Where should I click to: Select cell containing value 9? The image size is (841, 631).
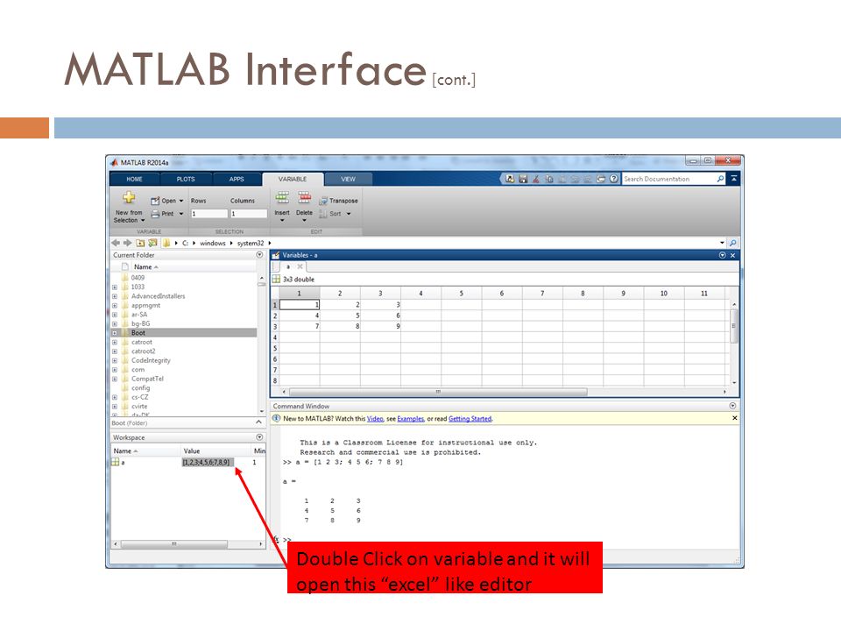click(x=381, y=326)
